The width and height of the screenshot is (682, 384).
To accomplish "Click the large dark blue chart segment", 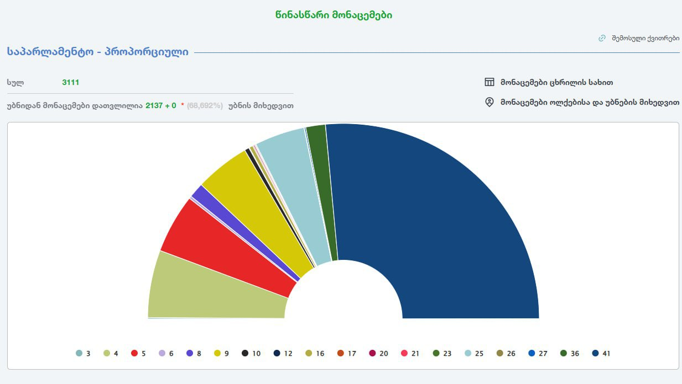I will click(x=442, y=221).
